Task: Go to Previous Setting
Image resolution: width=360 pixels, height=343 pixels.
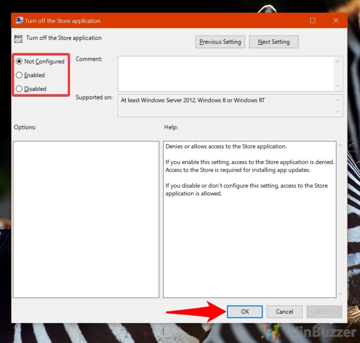Action: coord(220,42)
